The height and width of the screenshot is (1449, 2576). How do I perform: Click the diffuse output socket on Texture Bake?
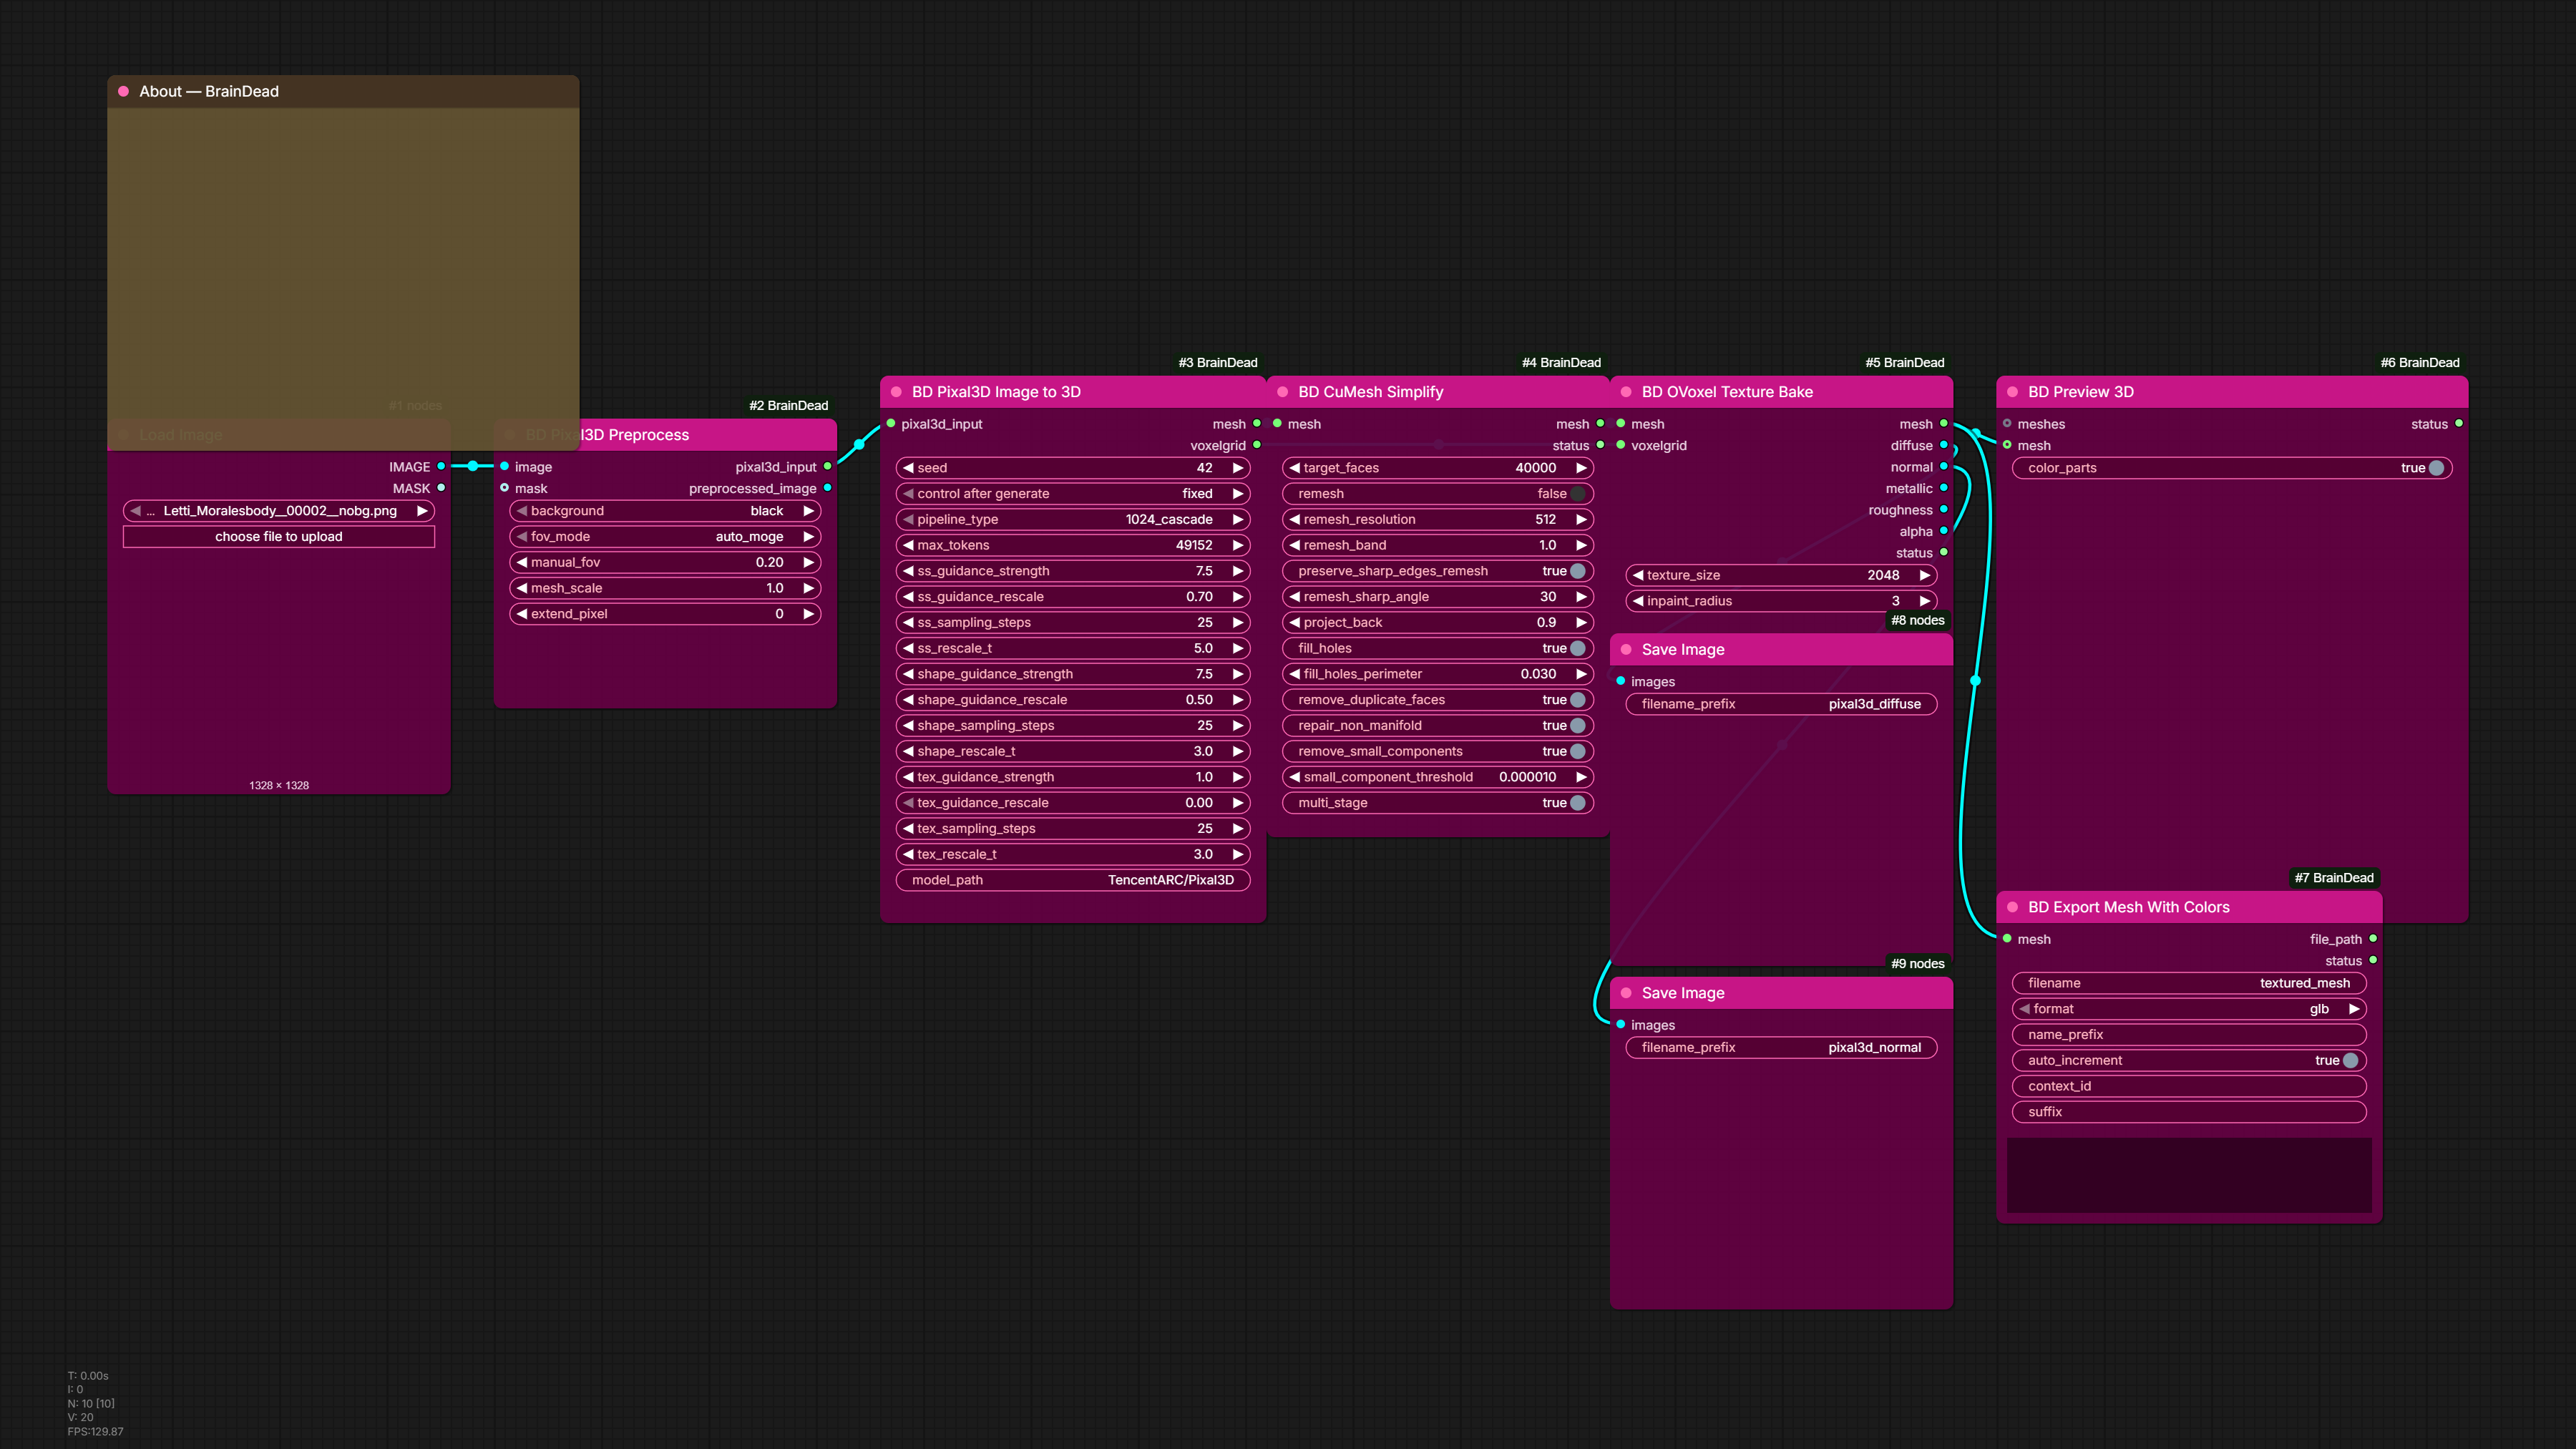click(x=1944, y=445)
